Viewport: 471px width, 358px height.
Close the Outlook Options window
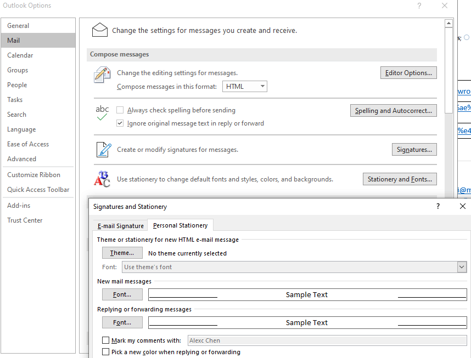pyautogui.click(x=445, y=5)
